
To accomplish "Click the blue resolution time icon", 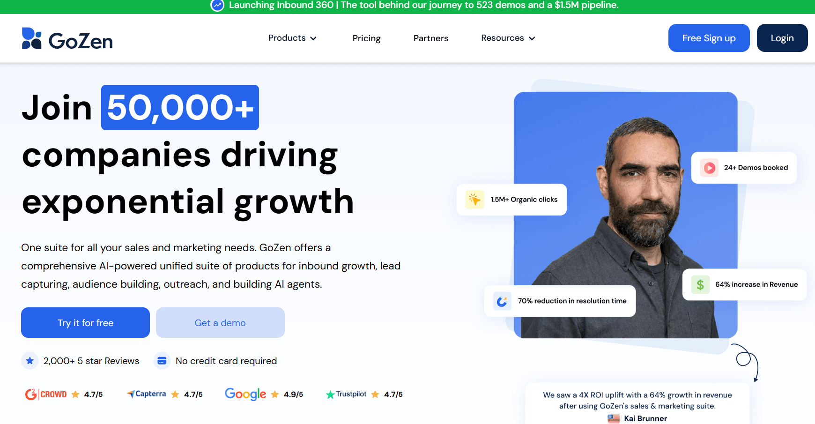I will click(502, 301).
